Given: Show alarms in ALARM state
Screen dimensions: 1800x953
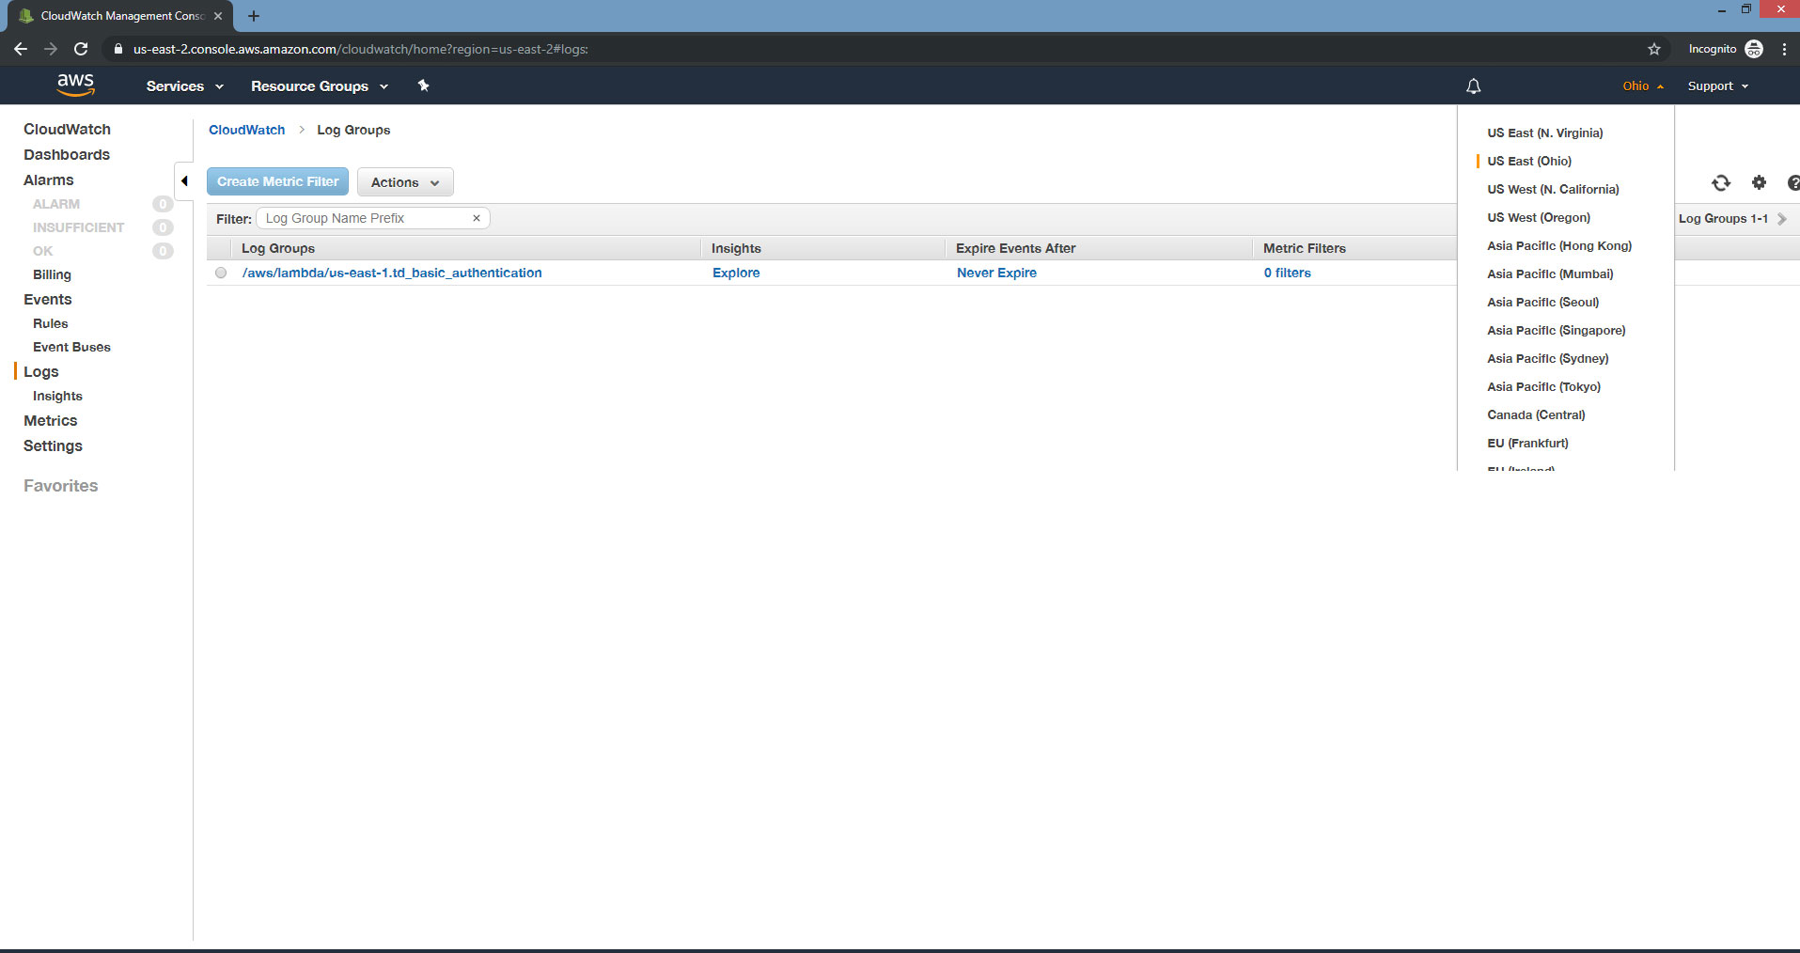Looking at the screenshot, I should coord(56,204).
